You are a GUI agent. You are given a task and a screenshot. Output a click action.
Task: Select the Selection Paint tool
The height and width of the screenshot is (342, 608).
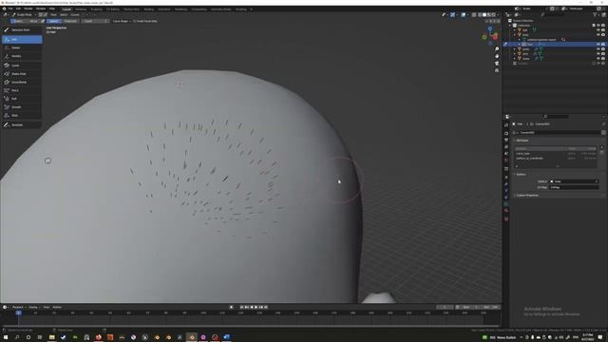22,29
